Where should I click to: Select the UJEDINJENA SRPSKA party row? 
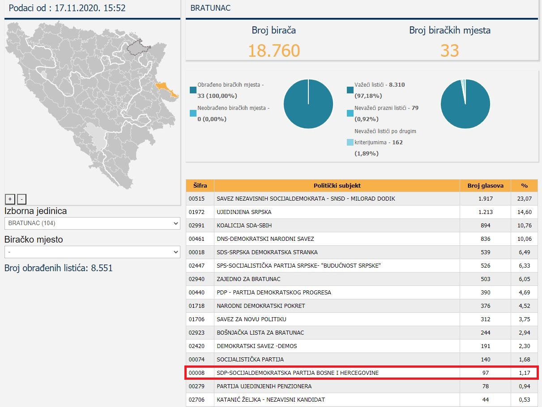tap(244, 212)
